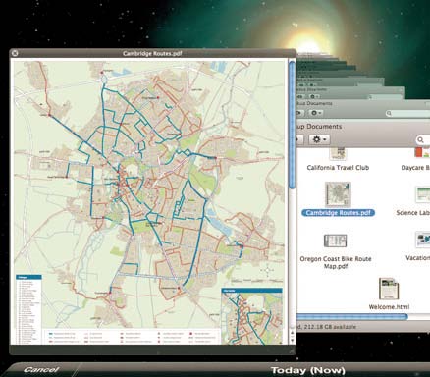The width and height of the screenshot is (430, 377).
Task: Select the Science Lab document icon
Action: pyautogui.click(x=422, y=195)
